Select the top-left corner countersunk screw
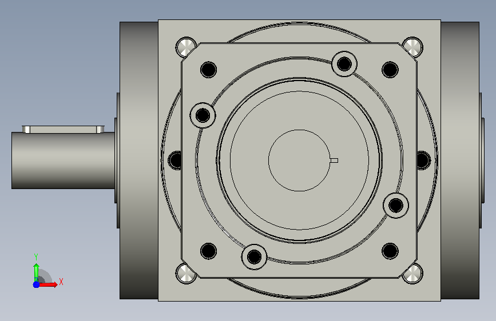This screenshot has width=496, height=321. pyautogui.click(x=186, y=47)
